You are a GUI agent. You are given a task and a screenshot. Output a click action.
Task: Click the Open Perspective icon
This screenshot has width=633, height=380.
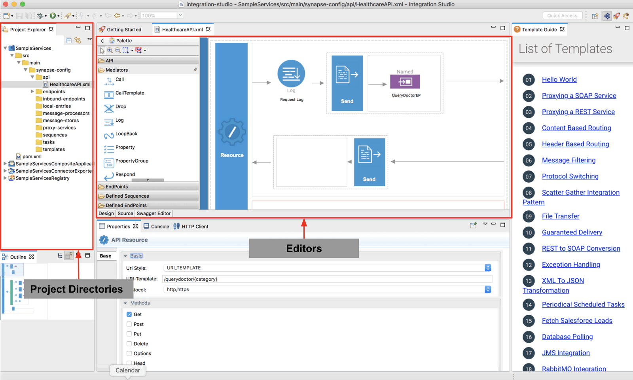595,16
